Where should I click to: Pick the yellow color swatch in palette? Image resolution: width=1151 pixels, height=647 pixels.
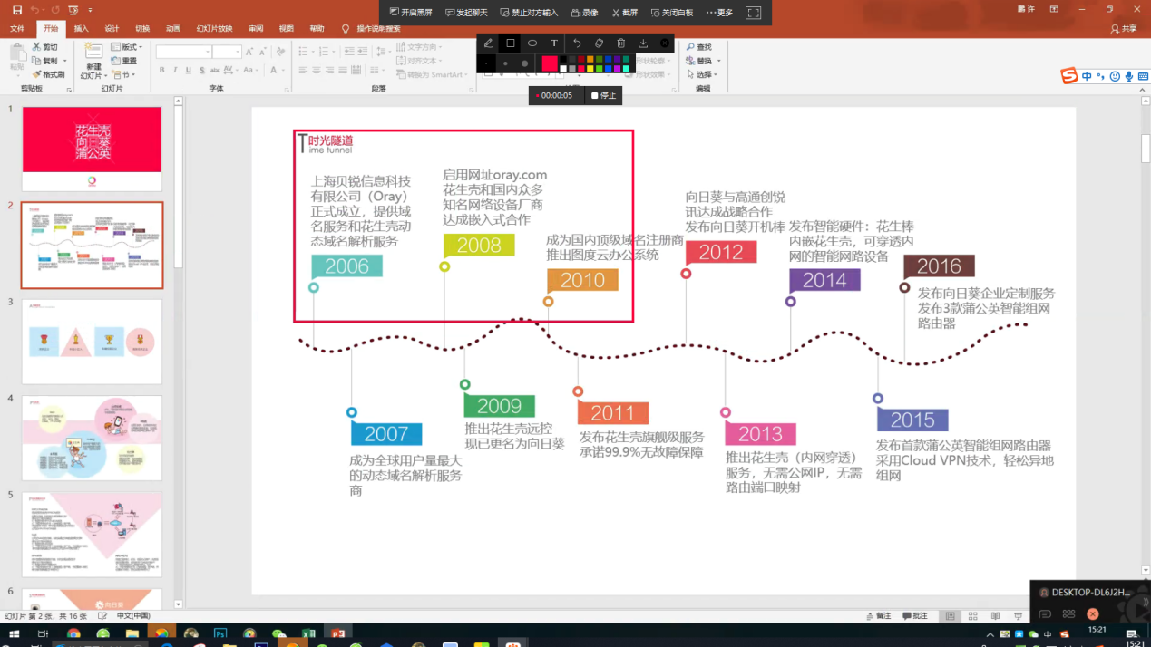click(590, 69)
